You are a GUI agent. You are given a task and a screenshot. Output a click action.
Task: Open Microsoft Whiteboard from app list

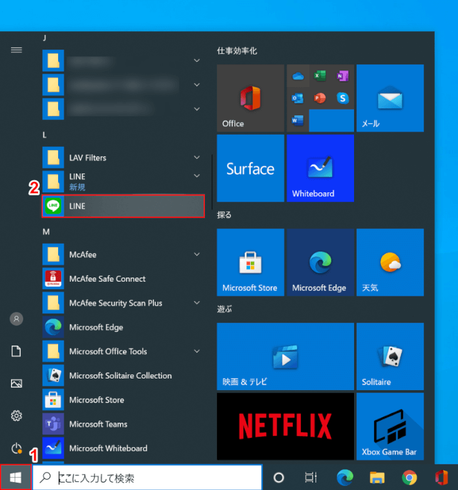point(124,448)
